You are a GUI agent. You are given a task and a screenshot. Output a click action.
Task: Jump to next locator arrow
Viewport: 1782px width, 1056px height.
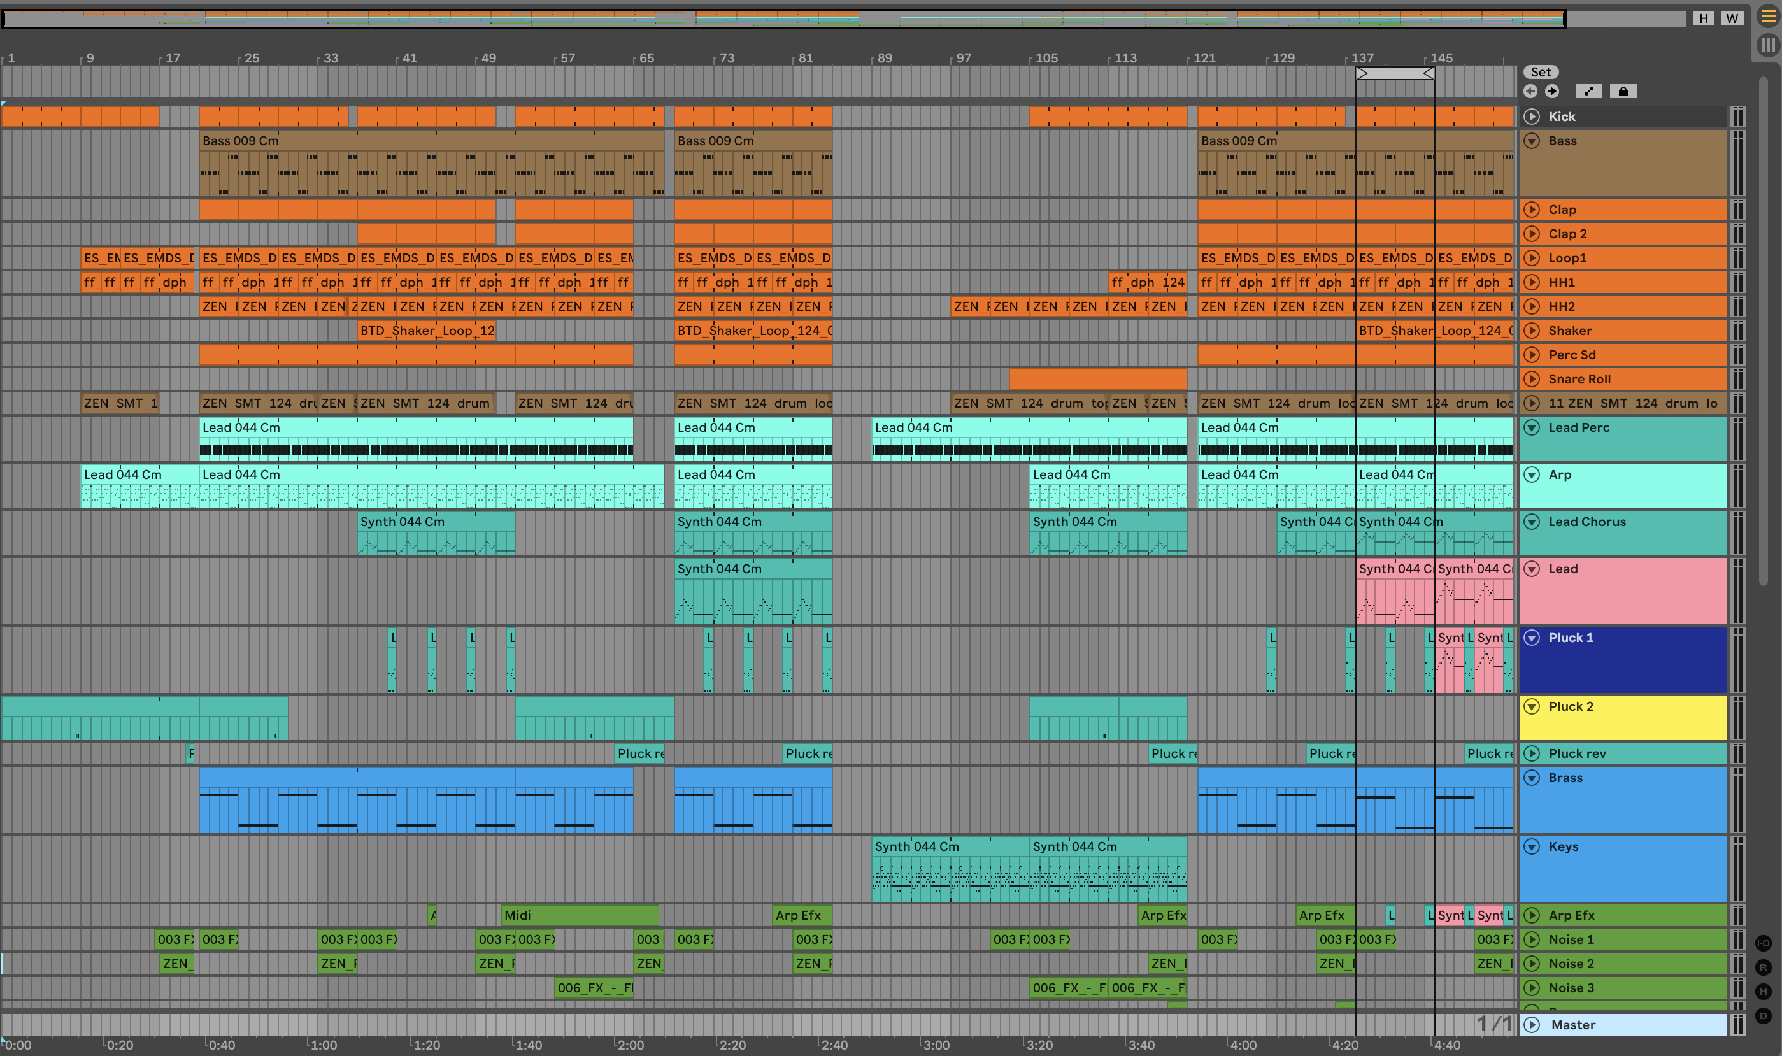(x=1552, y=91)
